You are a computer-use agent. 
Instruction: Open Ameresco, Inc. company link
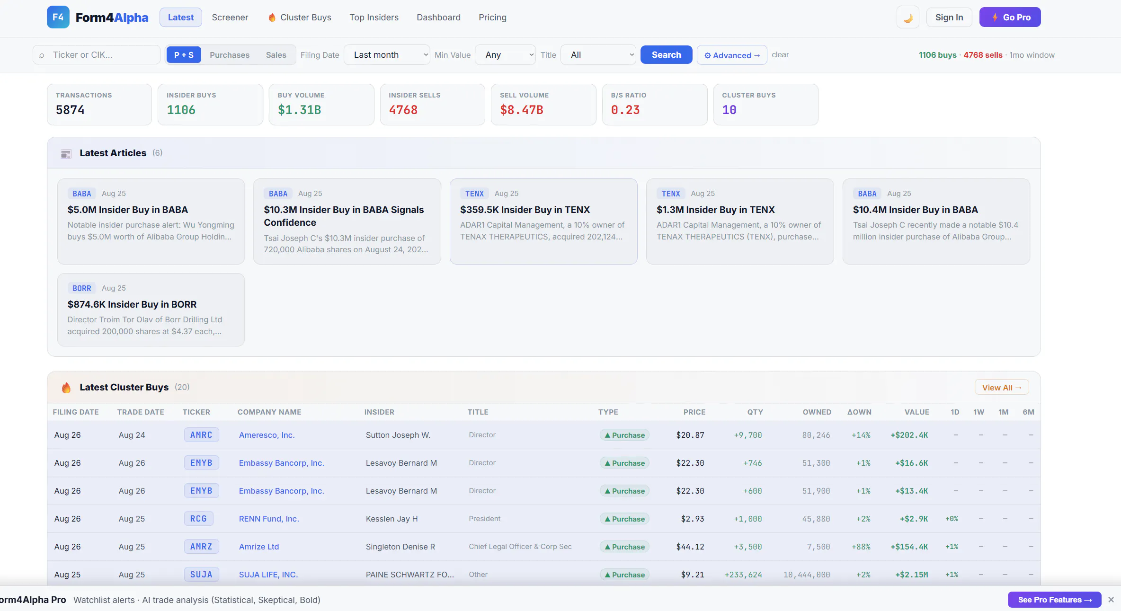[x=267, y=435]
